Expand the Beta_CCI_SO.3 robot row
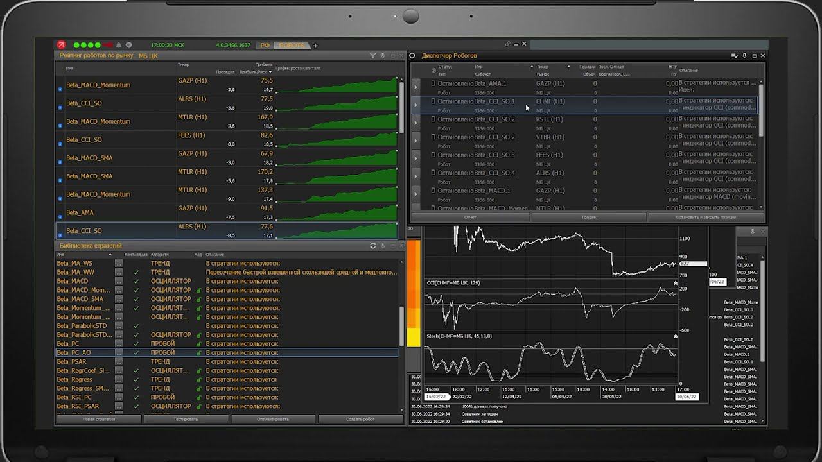 click(x=415, y=158)
